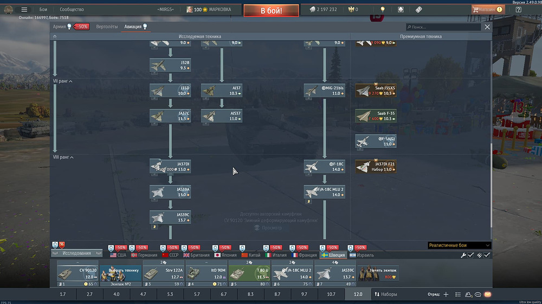The image size is (542, 304).
Task: Select the Saab F-35 premium aircraft
Action: click(376, 116)
